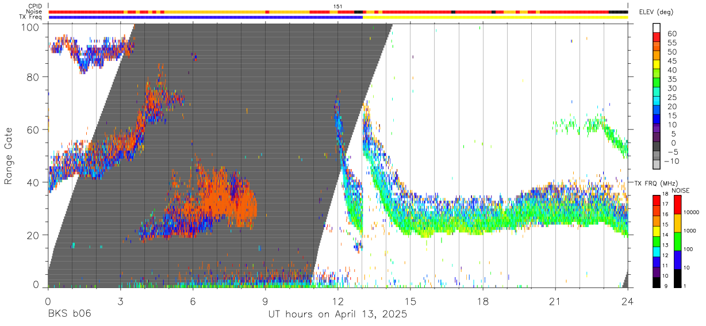Click the UT hours on April 13, 2025 title
This screenshot has width=706, height=326.
(337, 314)
